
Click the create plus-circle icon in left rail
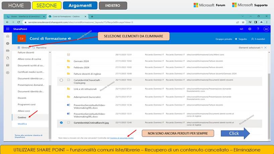tap(8, 73)
